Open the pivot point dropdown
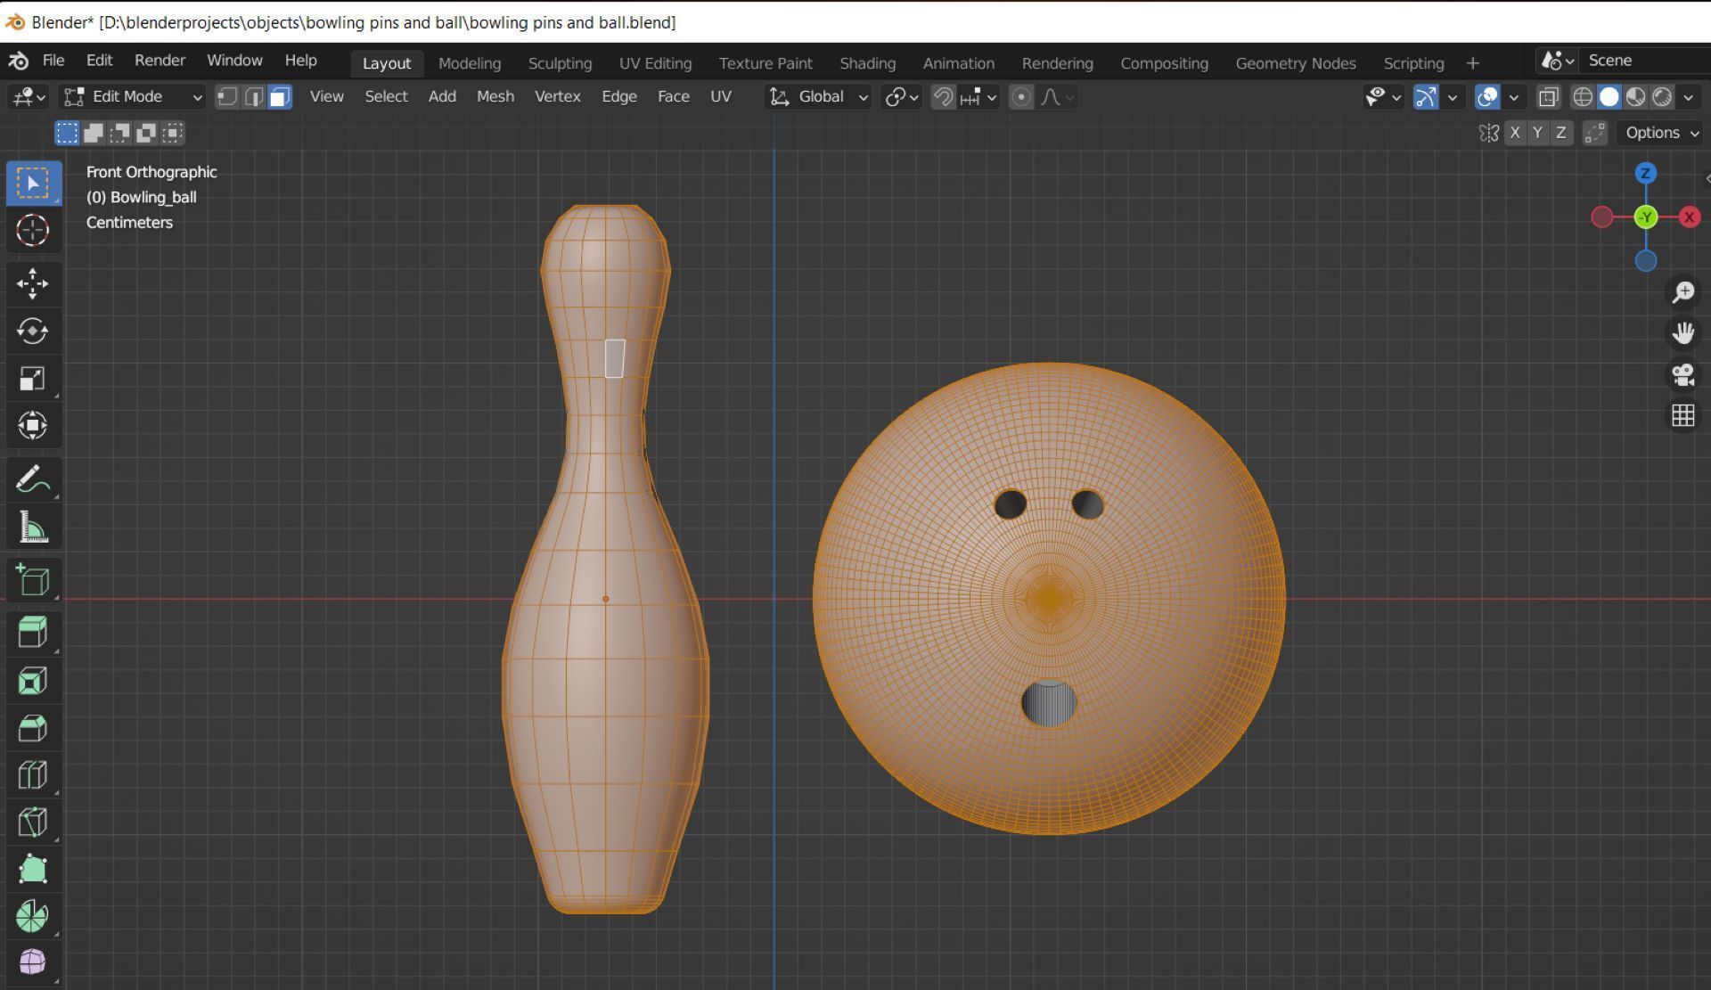 901,97
